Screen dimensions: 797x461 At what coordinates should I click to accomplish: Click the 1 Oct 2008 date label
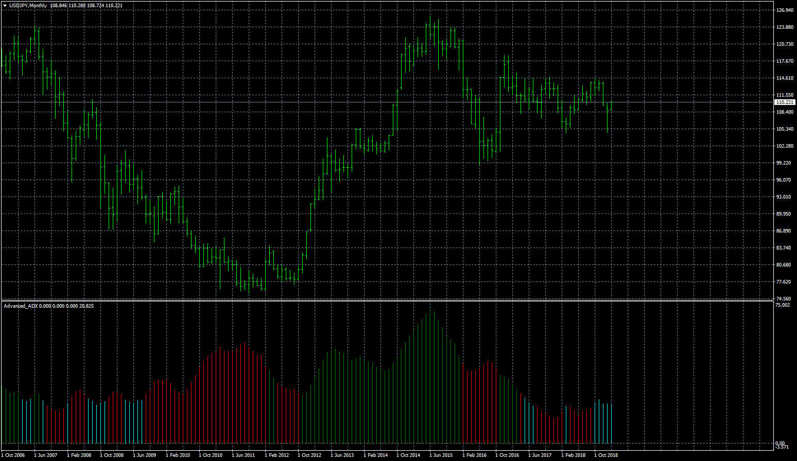coord(112,455)
